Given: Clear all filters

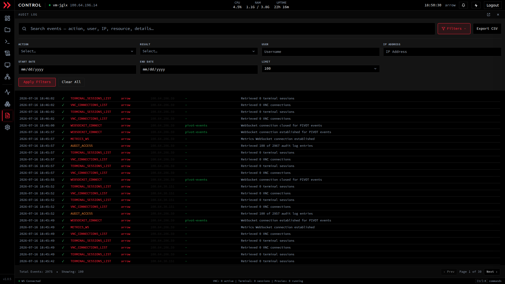Looking at the screenshot, I should [x=71, y=82].
